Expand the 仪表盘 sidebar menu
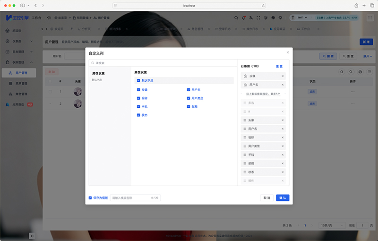 [19, 41]
